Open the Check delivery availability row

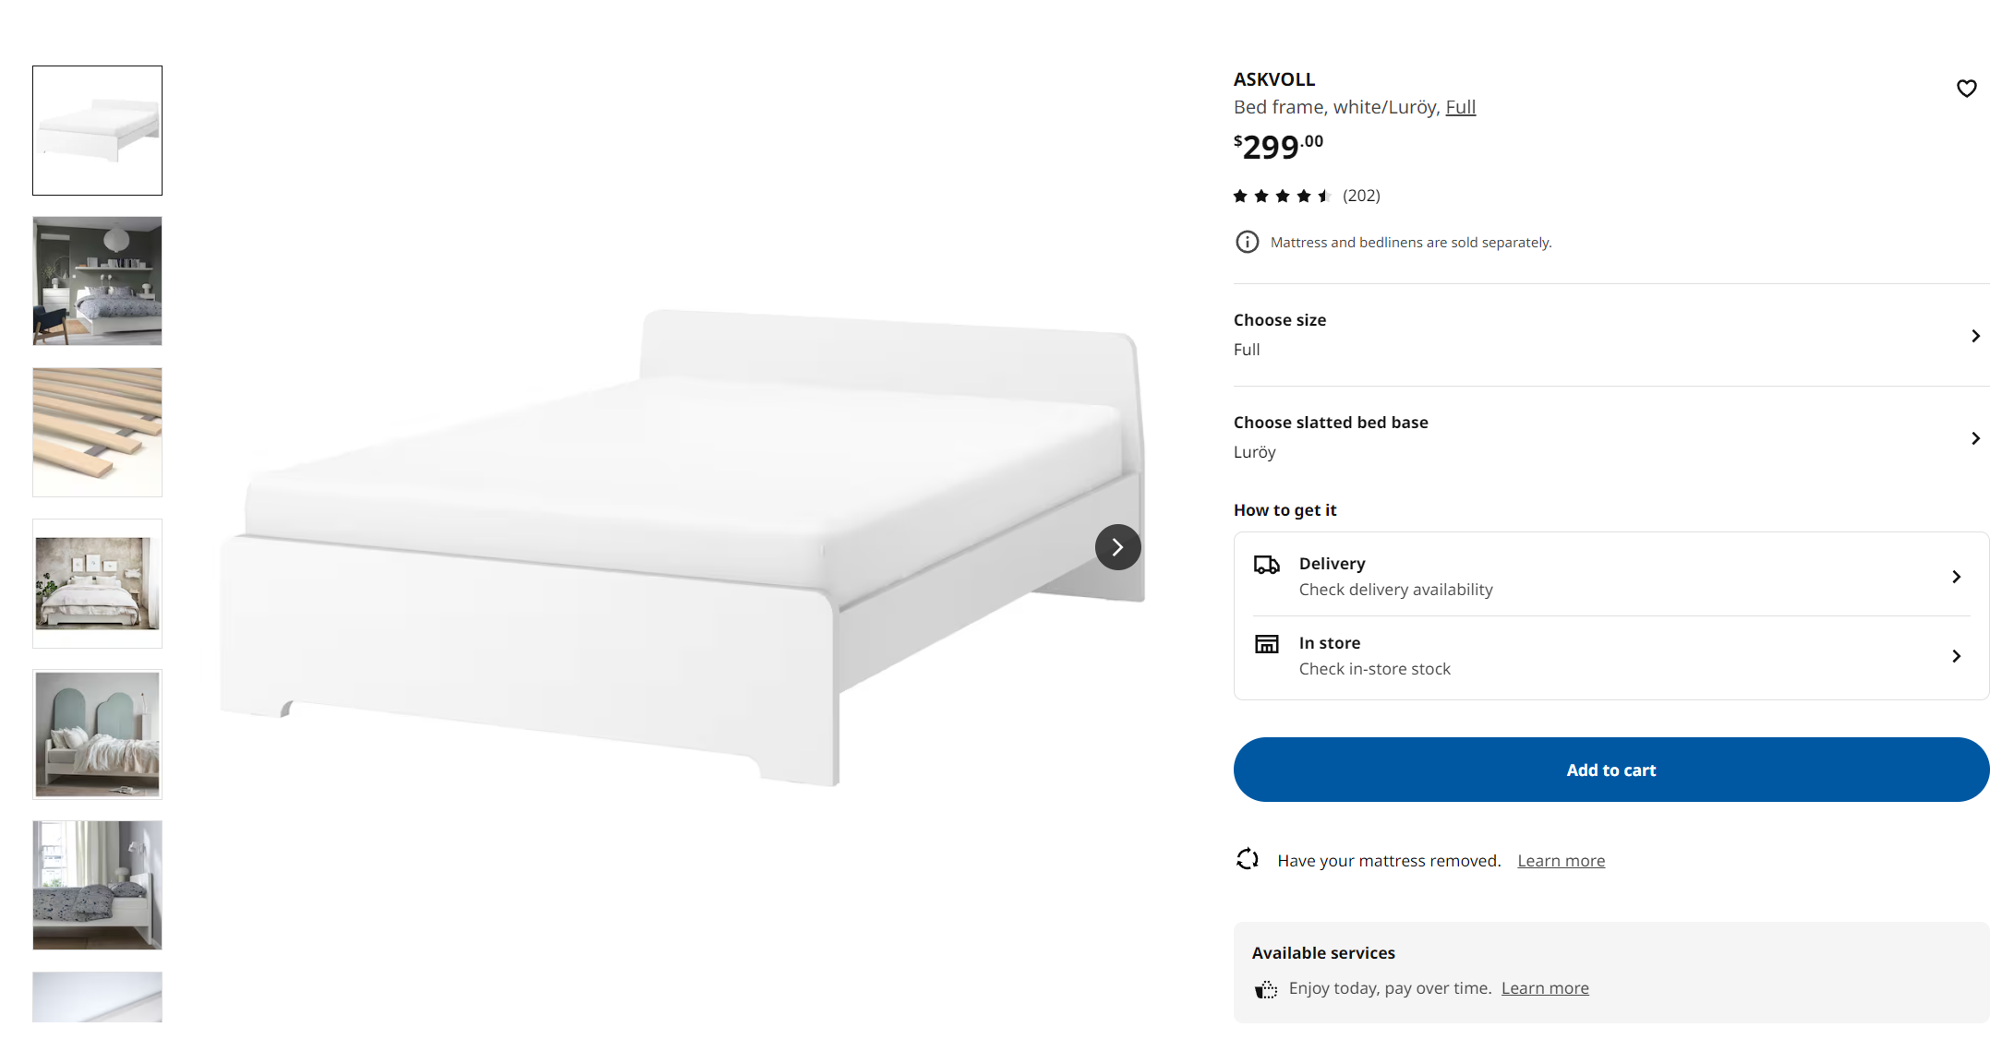tap(1610, 576)
